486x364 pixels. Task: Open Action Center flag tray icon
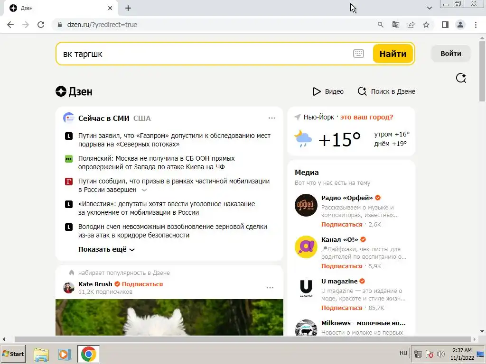point(429,354)
